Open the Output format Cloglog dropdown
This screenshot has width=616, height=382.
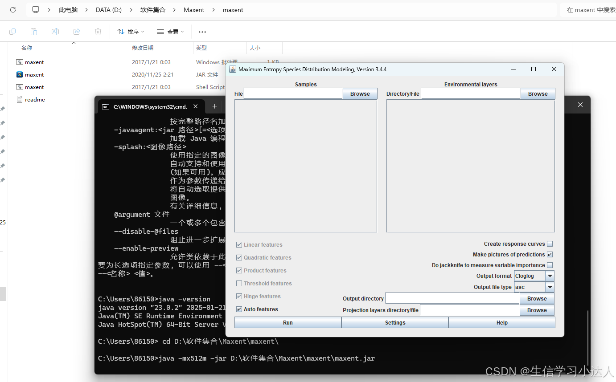(550, 276)
